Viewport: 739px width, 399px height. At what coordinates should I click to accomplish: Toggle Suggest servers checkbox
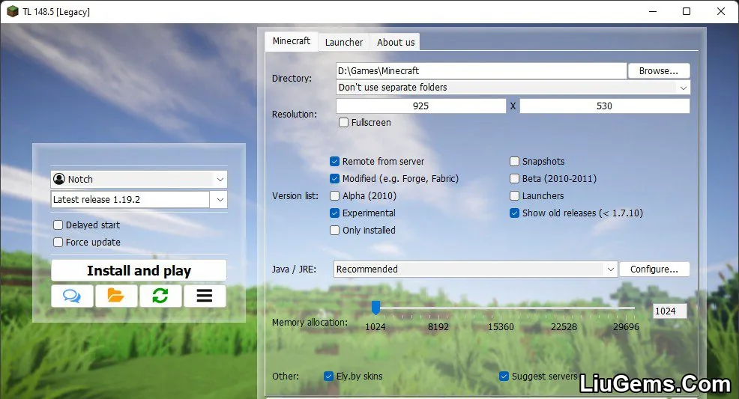coord(504,377)
